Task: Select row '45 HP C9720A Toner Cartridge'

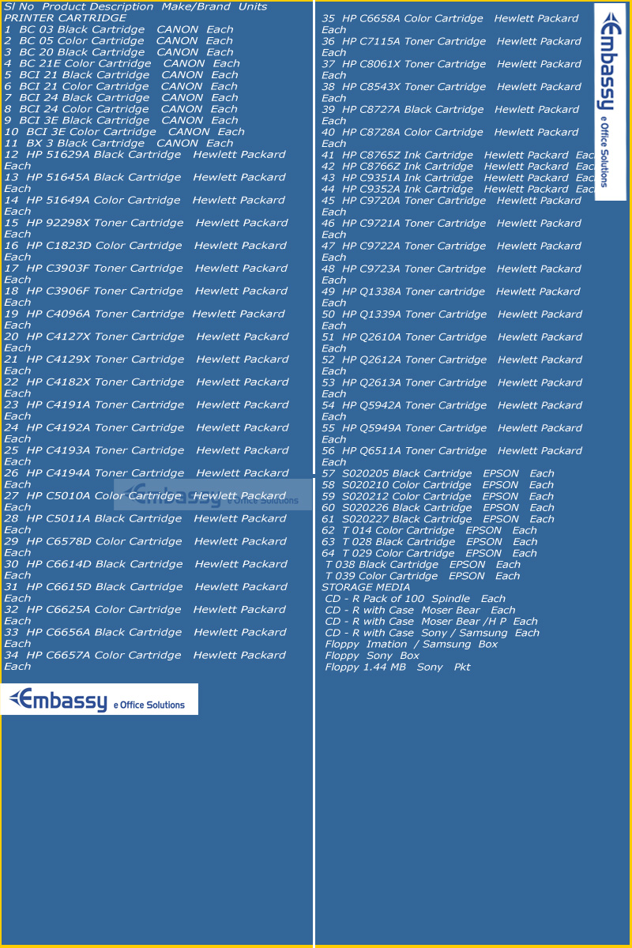Action: click(452, 206)
